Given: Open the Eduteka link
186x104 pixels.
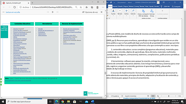Looking at the screenshot, I should (16, 29).
